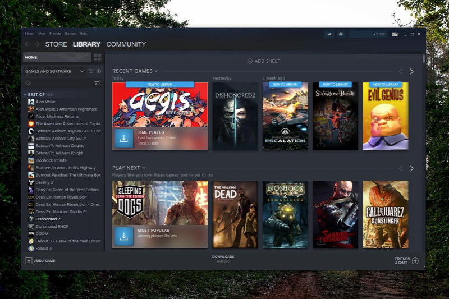The width and height of the screenshot is (449, 299).
Task: Show previous Play Next games with left arrow
Action: tap(401, 168)
